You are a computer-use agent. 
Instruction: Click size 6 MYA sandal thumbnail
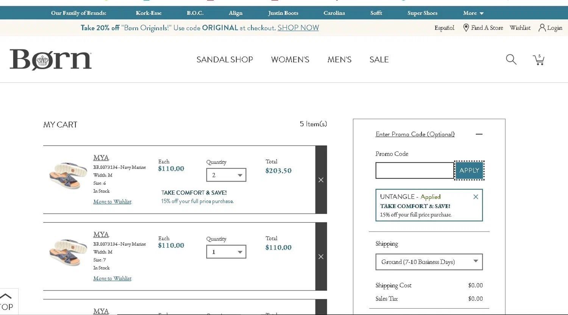[x=68, y=175]
